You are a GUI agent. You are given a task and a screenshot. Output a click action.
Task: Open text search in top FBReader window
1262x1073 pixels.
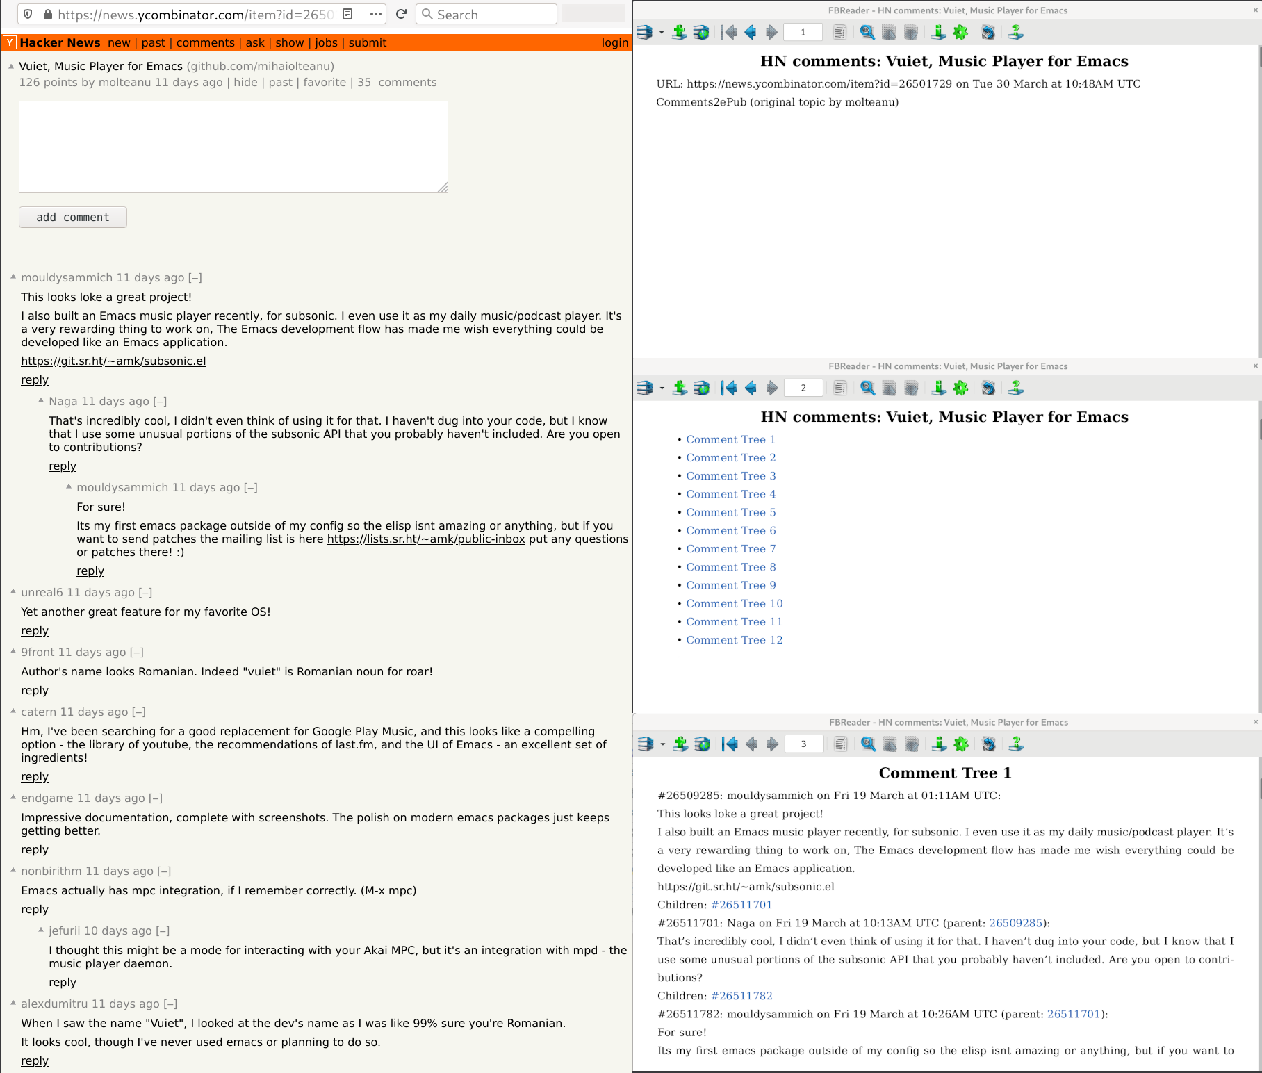pyautogui.click(x=867, y=32)
